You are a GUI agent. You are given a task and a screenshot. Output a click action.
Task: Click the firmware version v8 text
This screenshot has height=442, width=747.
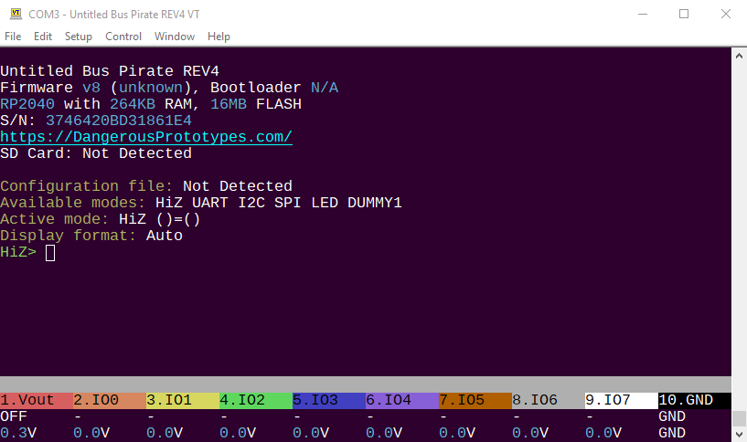(x=91, y=88)
